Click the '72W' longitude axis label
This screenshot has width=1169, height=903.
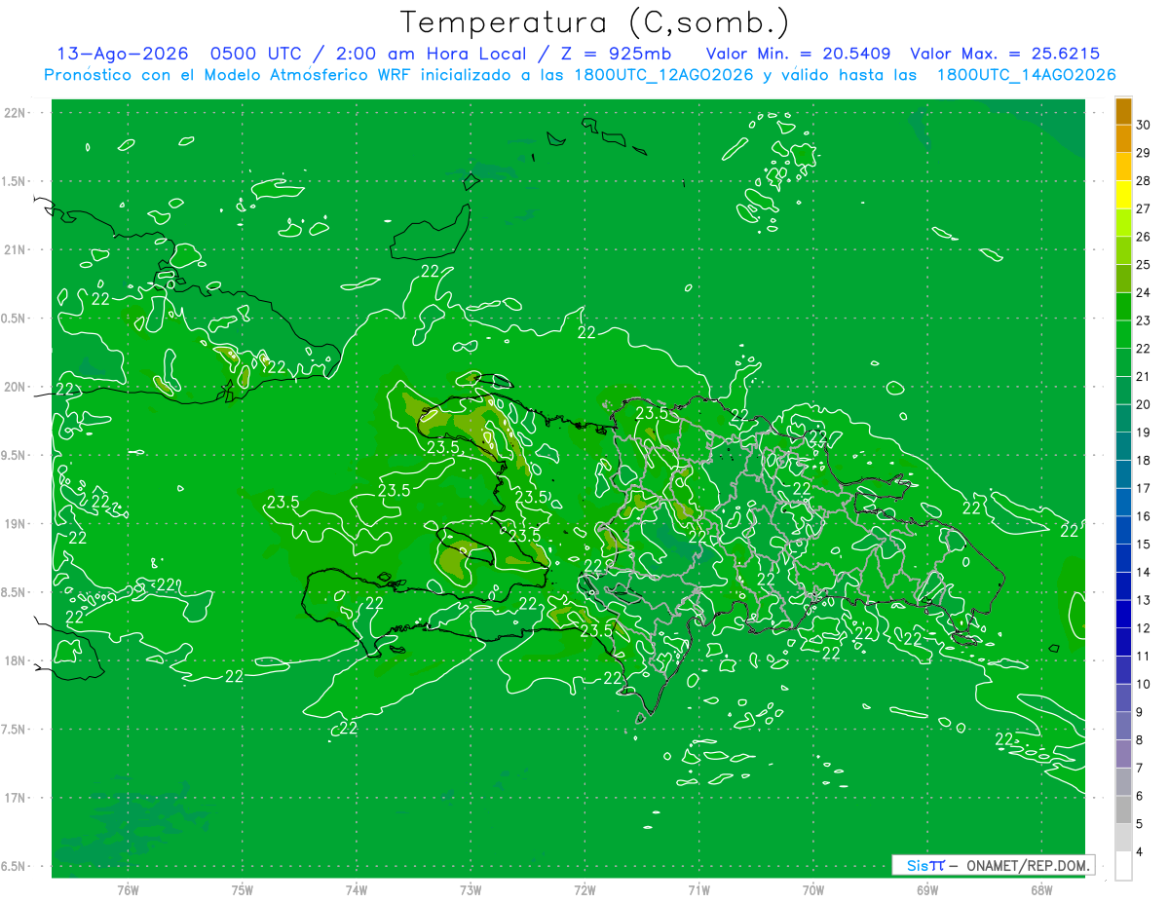click(x=584, y=890)
